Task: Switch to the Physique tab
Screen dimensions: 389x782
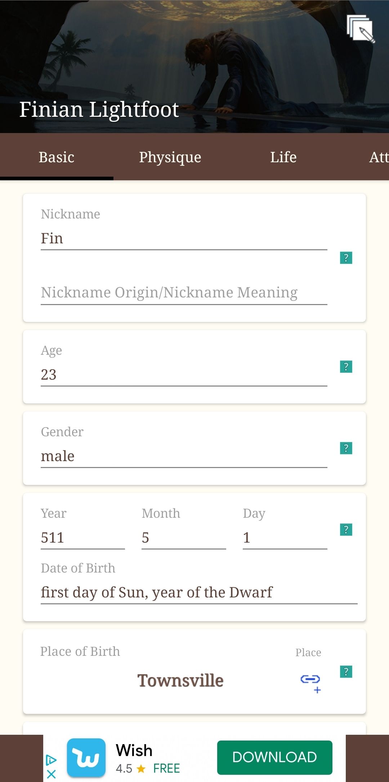Action: coord(170,157)
